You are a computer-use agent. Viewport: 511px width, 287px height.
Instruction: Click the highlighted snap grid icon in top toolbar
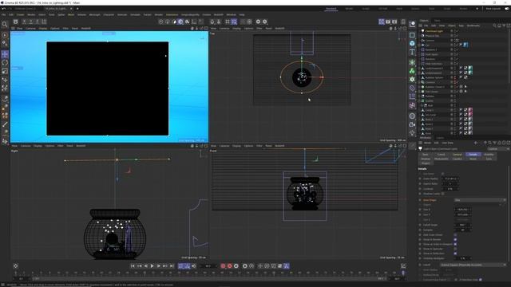pos(234,22)
